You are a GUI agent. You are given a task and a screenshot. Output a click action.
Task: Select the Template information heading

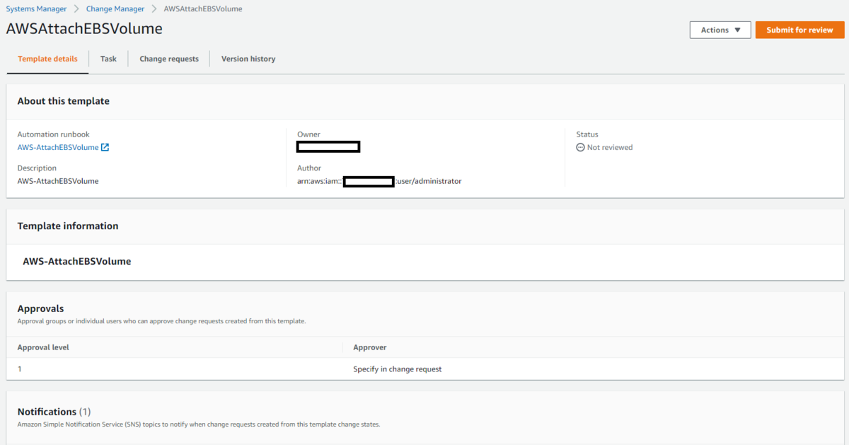click(x=68, y=226)
